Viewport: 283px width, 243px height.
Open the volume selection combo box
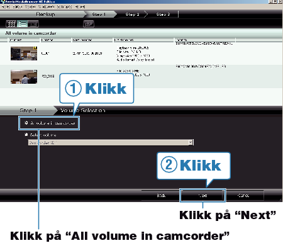click(x=111, y=142)
